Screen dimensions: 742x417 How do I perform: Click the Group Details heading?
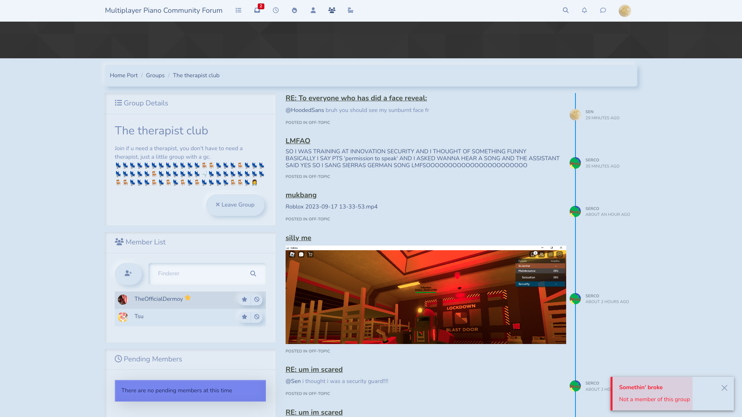tap(141, 103)
